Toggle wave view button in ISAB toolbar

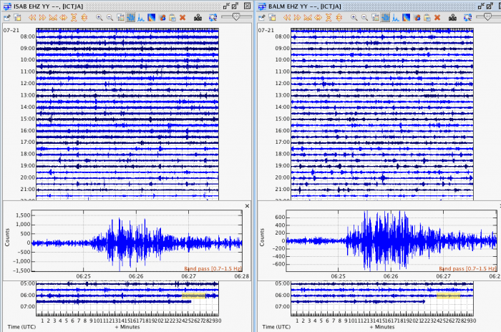[x=130, y=18]
